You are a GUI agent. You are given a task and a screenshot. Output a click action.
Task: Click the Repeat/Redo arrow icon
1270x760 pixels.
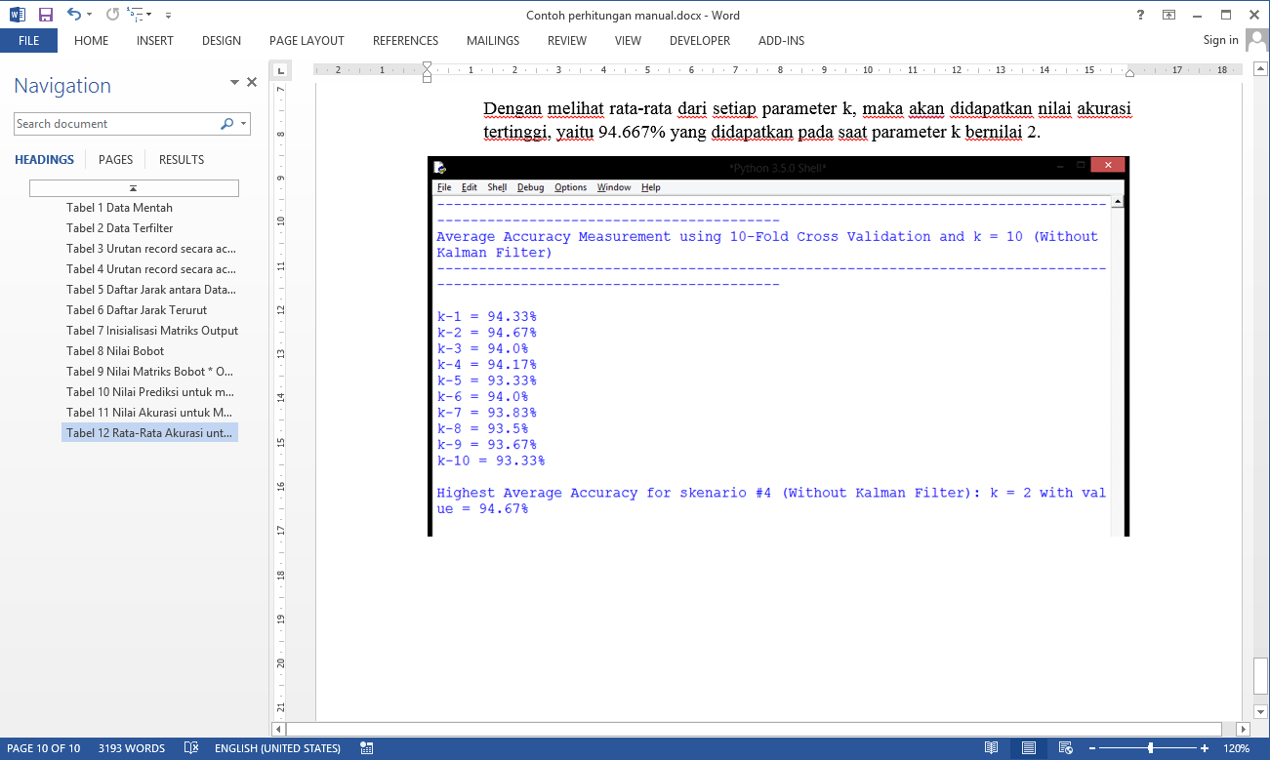(112, 15)
